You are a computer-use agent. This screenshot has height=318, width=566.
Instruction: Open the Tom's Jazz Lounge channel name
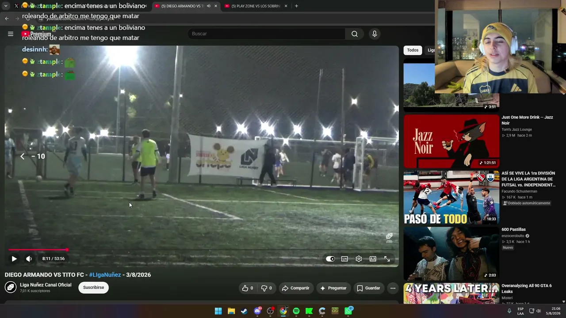(x=516, y=129)
